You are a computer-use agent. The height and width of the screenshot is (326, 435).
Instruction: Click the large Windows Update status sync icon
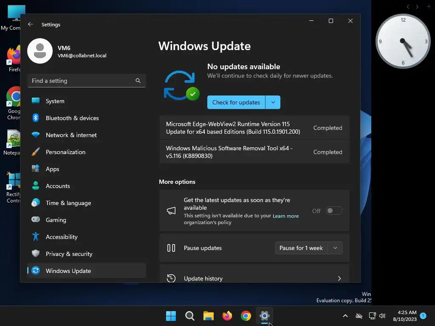point(181,85)
